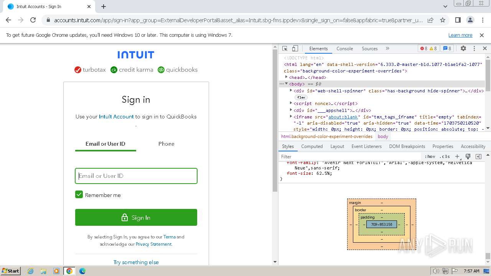This screenshot has width=491, height=276.
Task: Open the DevTools settings gear
Action: coord(463,49)
